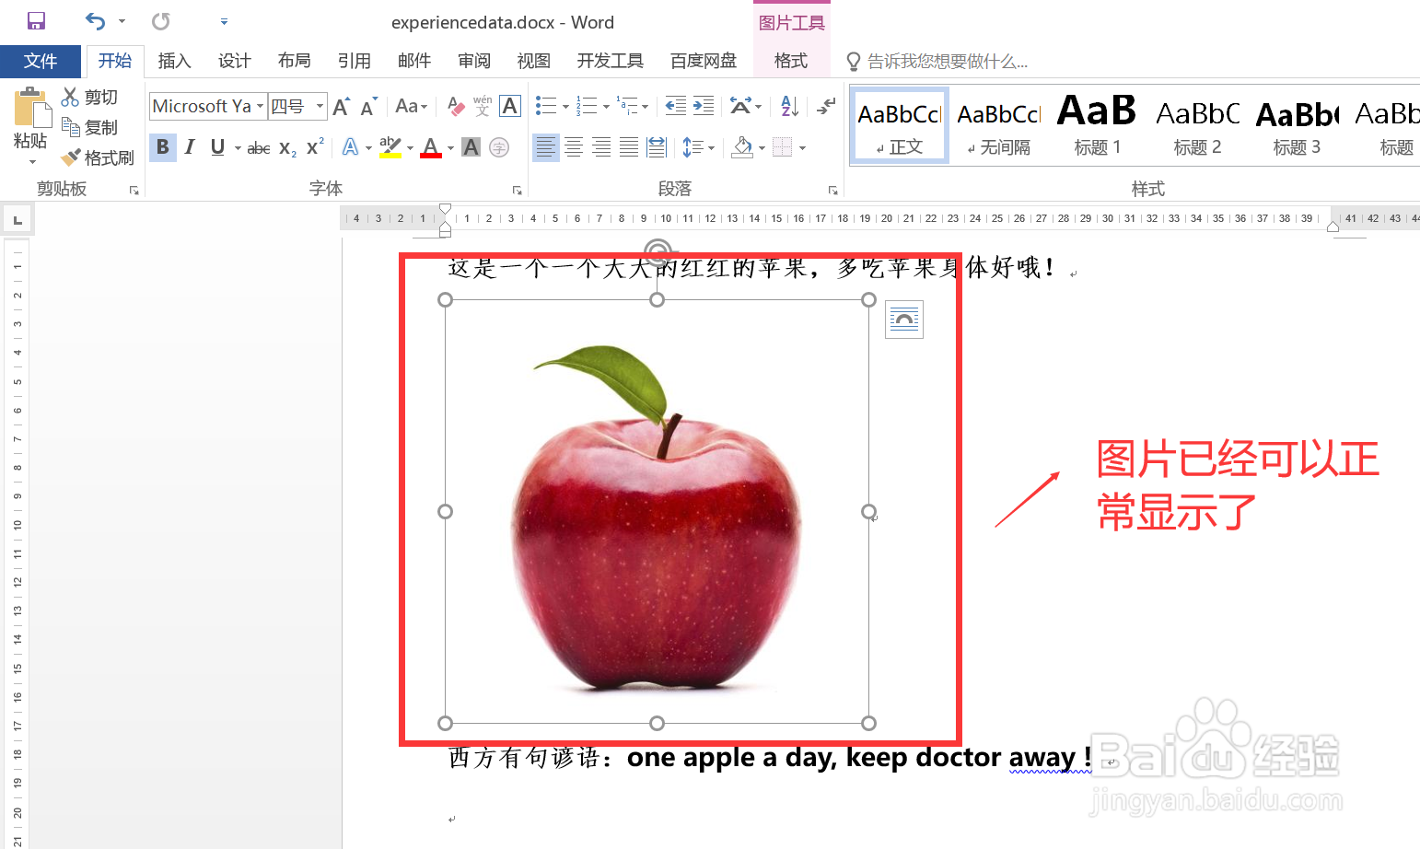The image size is (1420, 849).
Task: Apply the 标题 2 heading style
Action: point(1197,126)
